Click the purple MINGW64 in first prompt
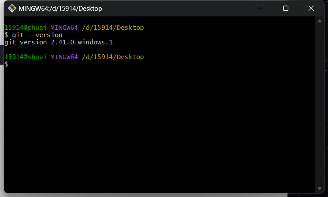 [64, 28]
